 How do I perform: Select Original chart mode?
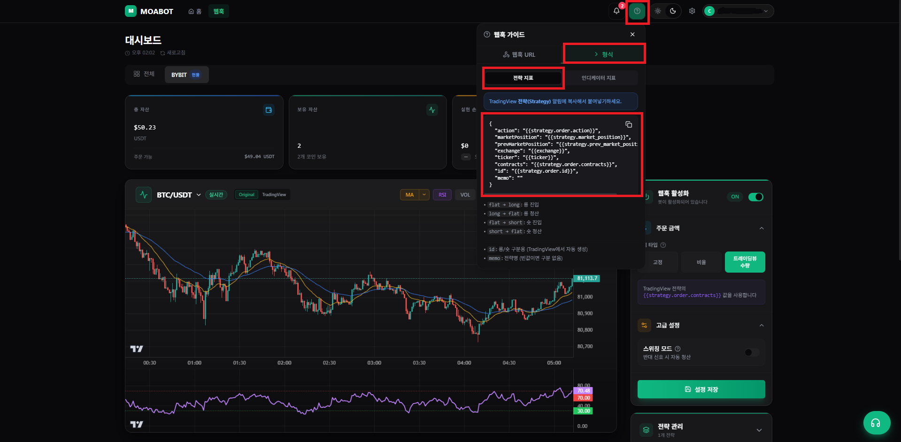coord(246,195)
